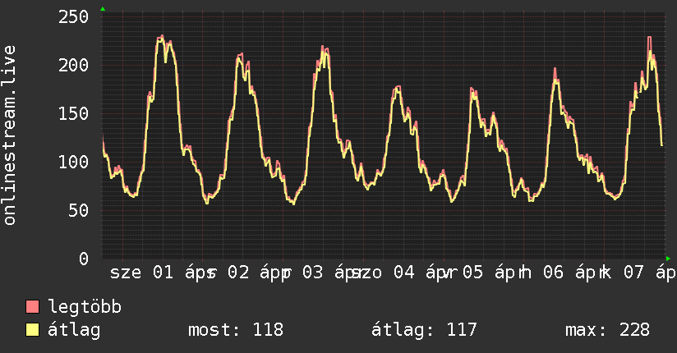The image size is (677, 353).
Task: Select the 07 date marker on x-axis
Action: [633, 273]
